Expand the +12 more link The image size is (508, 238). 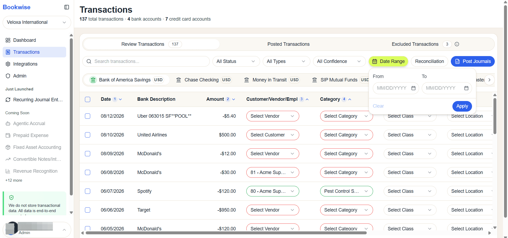click(x=14, y=180)
